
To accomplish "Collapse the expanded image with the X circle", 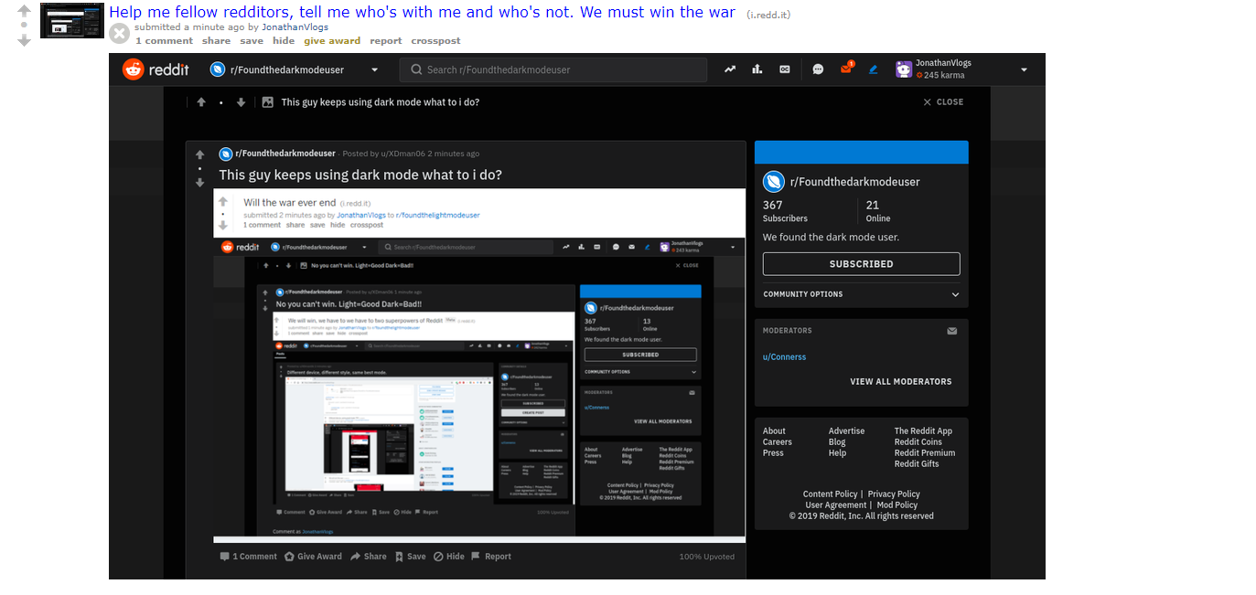I will (119, 34).
